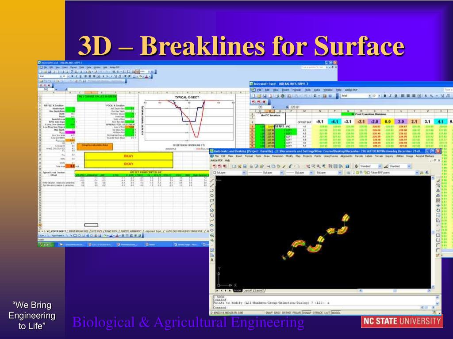Switch to LEFT POOL sheet tab in Excel
This screenshot has height=339, width=453.
(x=96, y=231)
